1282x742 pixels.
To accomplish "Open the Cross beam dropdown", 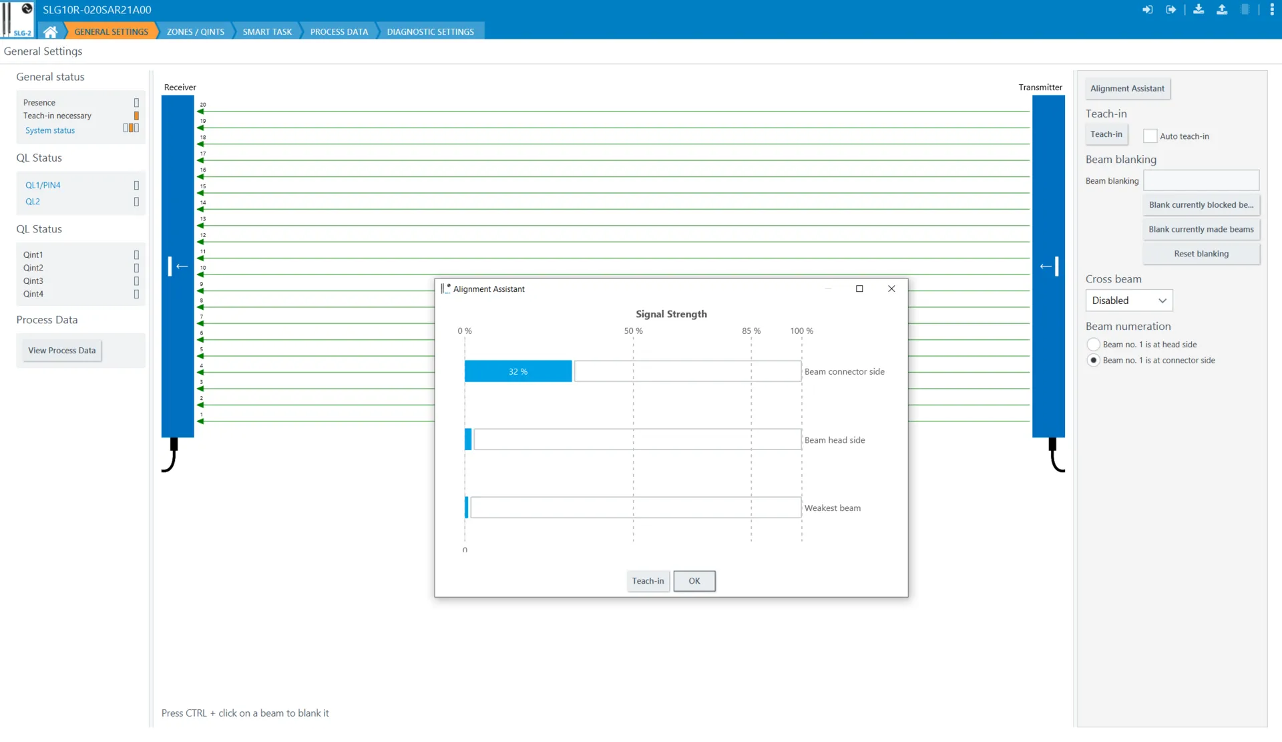I will tap(1128, 301).
